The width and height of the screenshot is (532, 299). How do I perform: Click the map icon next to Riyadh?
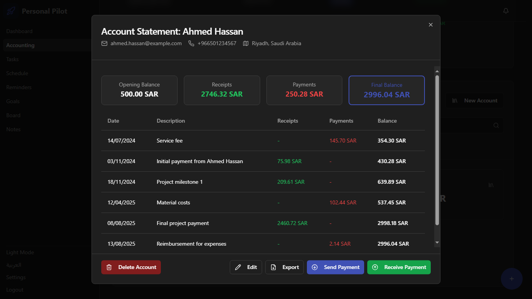coord(246,44)
